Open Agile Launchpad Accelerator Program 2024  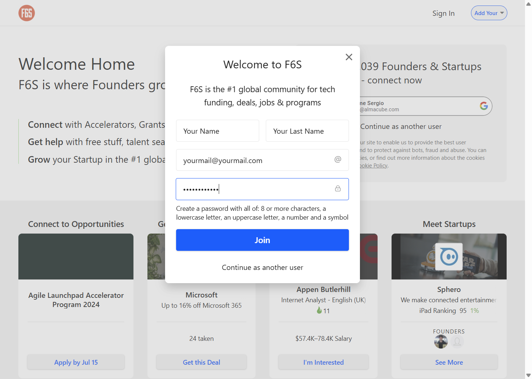(x=76, y=300)
